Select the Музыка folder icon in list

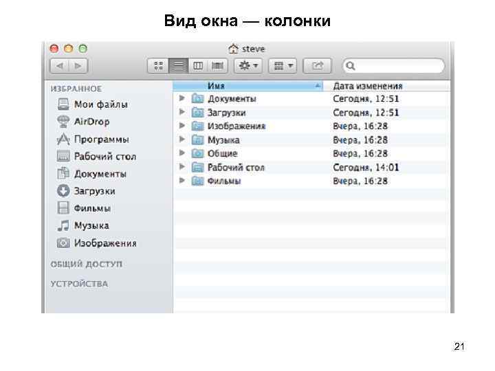point(197,139)
